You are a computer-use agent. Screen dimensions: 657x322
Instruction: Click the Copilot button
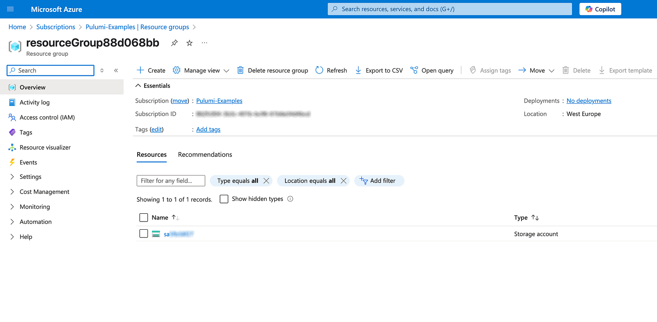pyautogui.click(x=600, y=9)
